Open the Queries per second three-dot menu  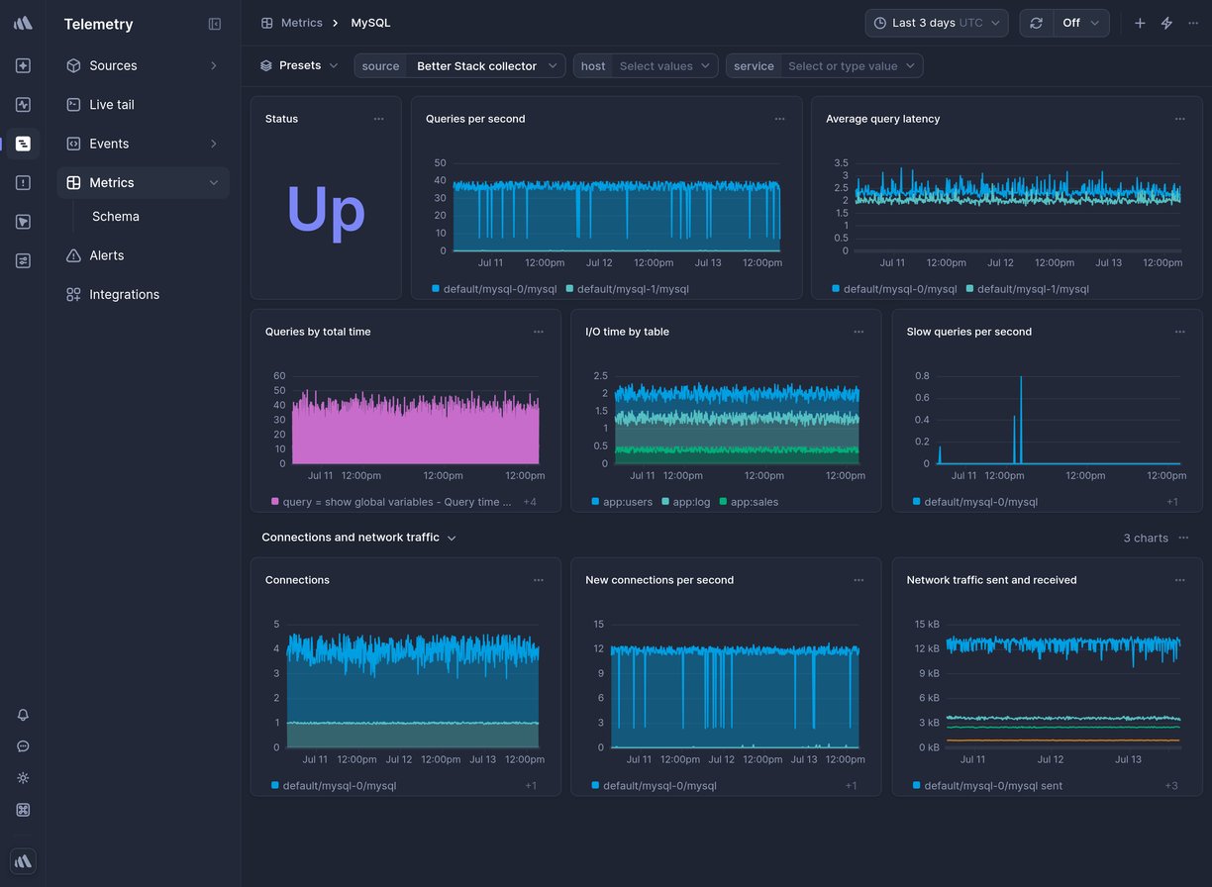(780, 119)
